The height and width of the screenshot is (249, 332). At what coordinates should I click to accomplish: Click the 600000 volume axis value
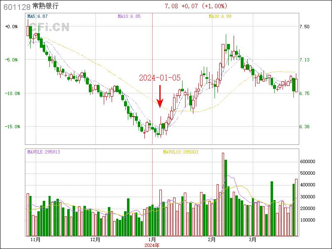pyautogui.click(x=308, y=162)
